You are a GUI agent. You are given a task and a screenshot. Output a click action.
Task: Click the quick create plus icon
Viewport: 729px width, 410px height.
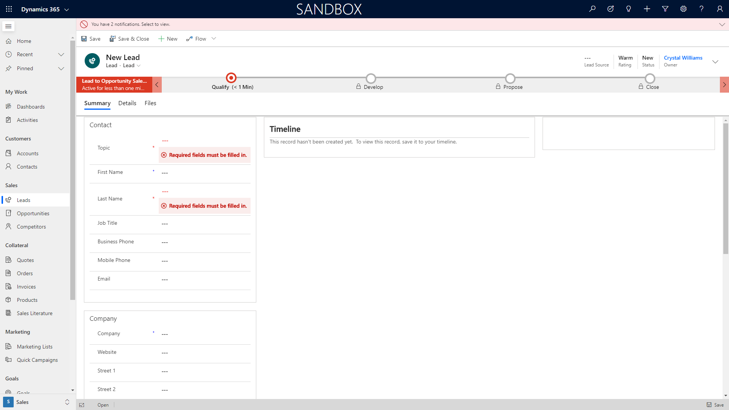(x=647, y=9)
